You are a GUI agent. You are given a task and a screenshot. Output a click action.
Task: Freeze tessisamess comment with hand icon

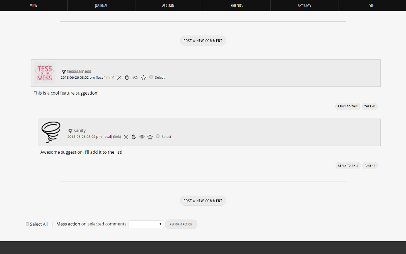(x=127, y=77)
